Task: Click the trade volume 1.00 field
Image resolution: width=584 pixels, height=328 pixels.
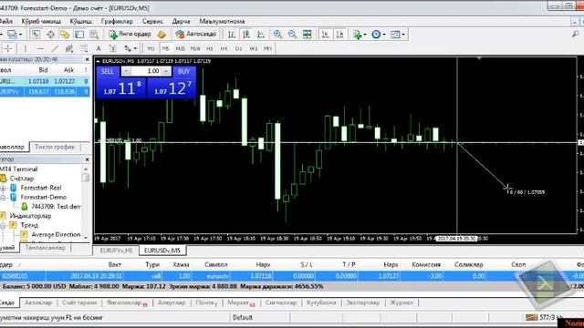Action: (146, 71)
